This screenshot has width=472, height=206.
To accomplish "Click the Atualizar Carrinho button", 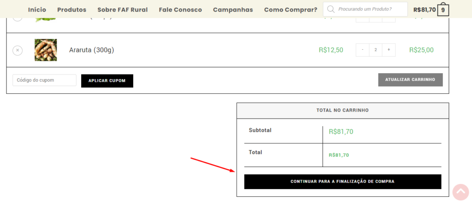I will [x=410, y=80].
